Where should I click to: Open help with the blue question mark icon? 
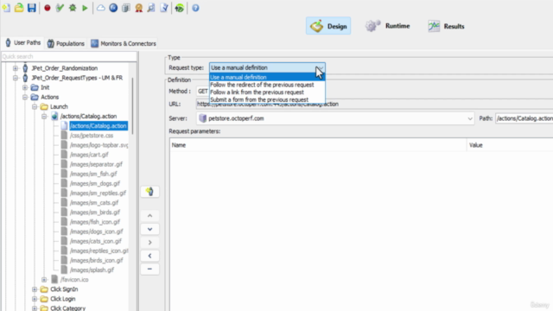click(x=195, y=8)
